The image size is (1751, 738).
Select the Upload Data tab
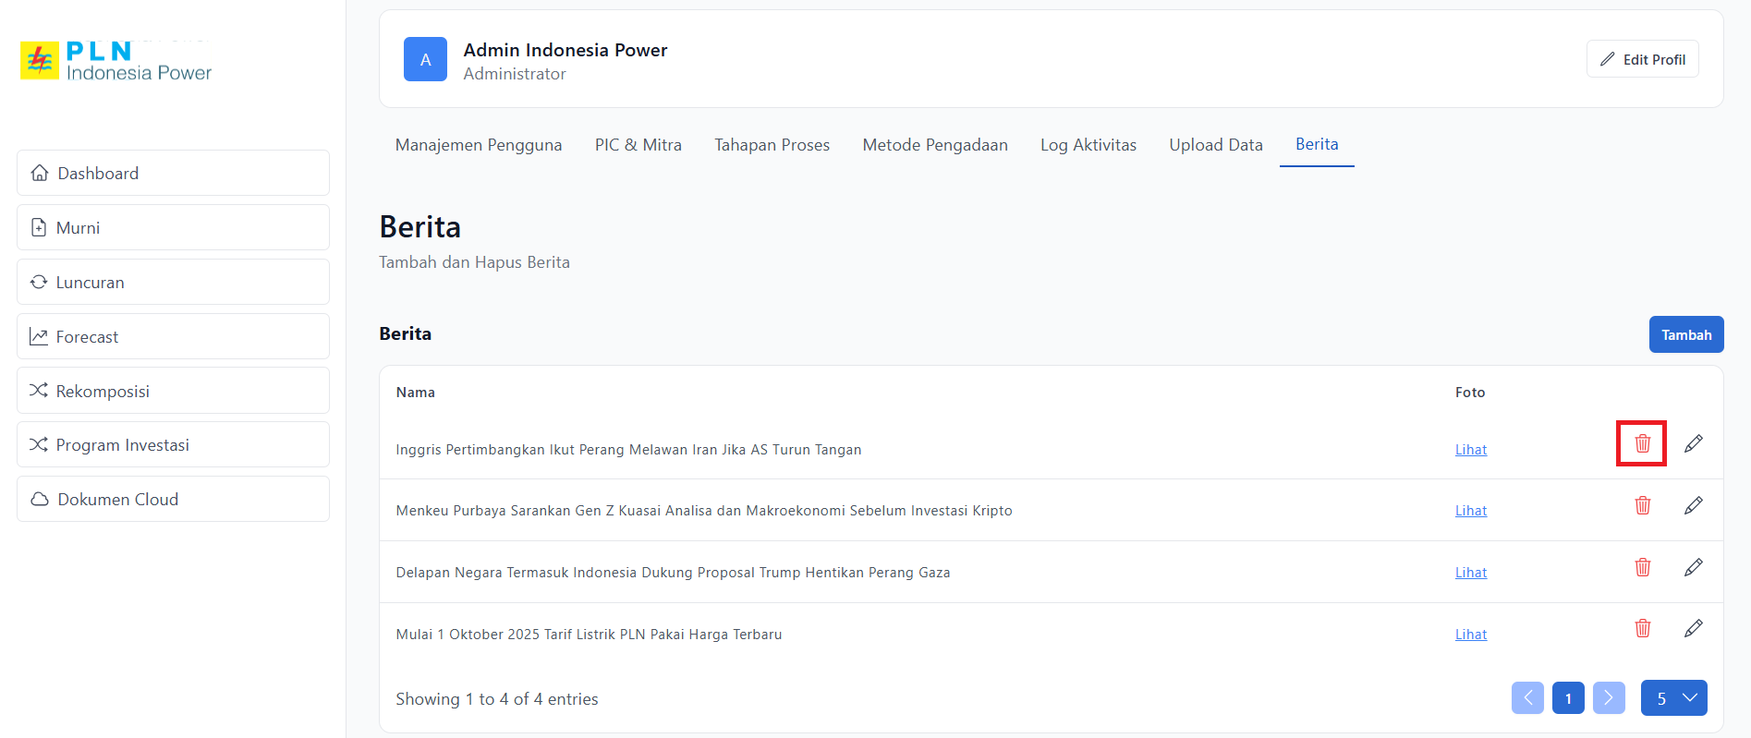(1215, 145)
